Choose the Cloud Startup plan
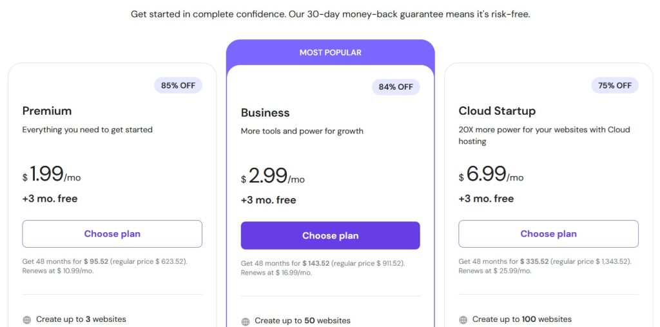 548,234
